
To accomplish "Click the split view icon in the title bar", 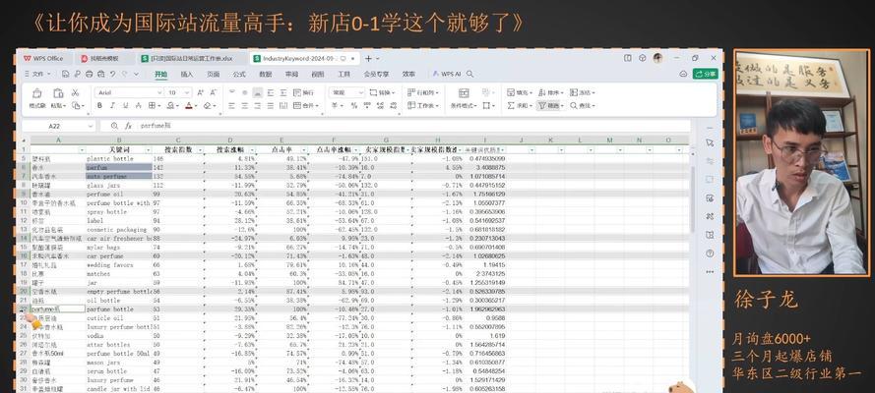I will click(x=627, y=58).
